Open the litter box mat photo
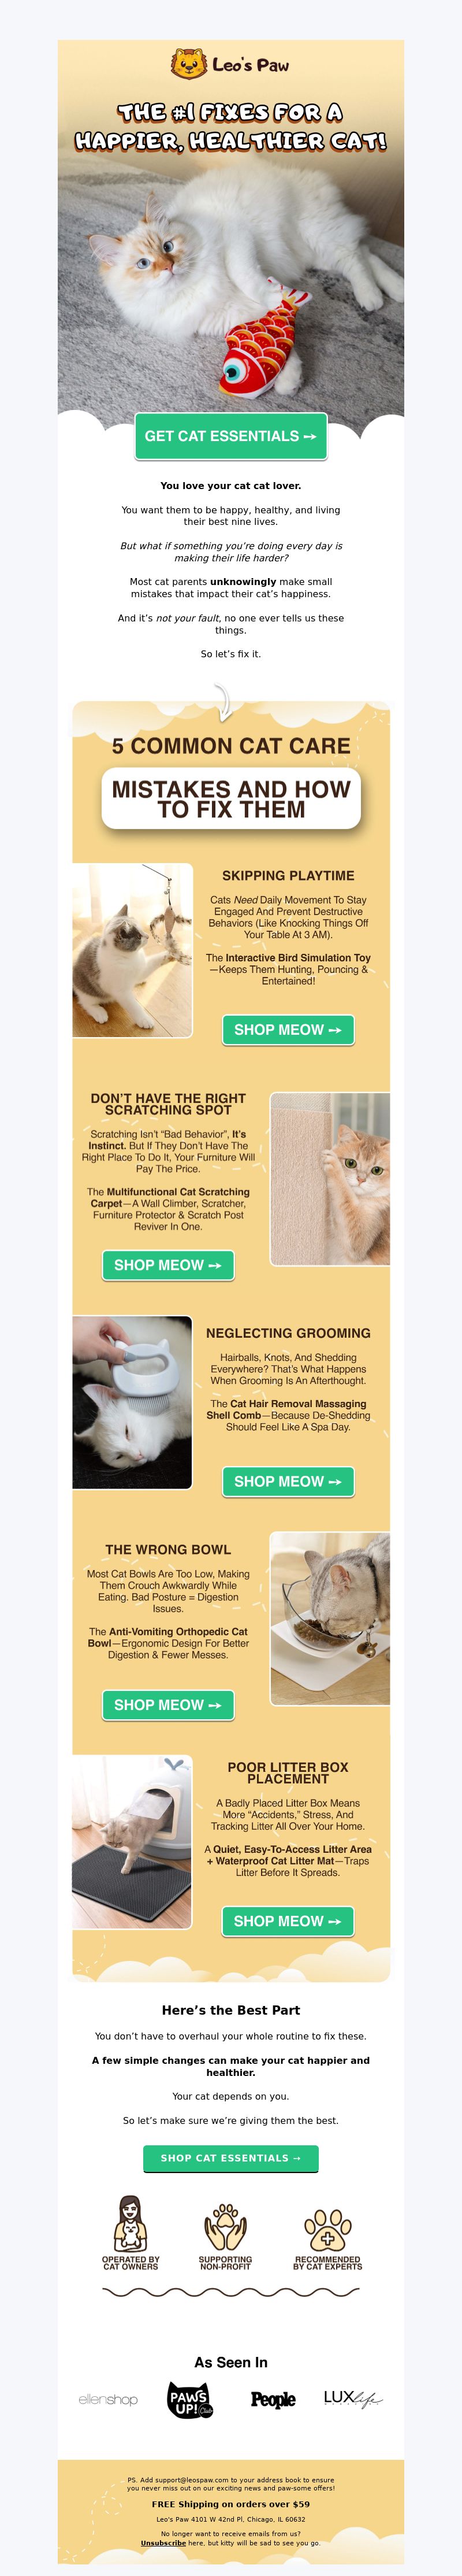 pyautogui.click(x=132, y=1842)
